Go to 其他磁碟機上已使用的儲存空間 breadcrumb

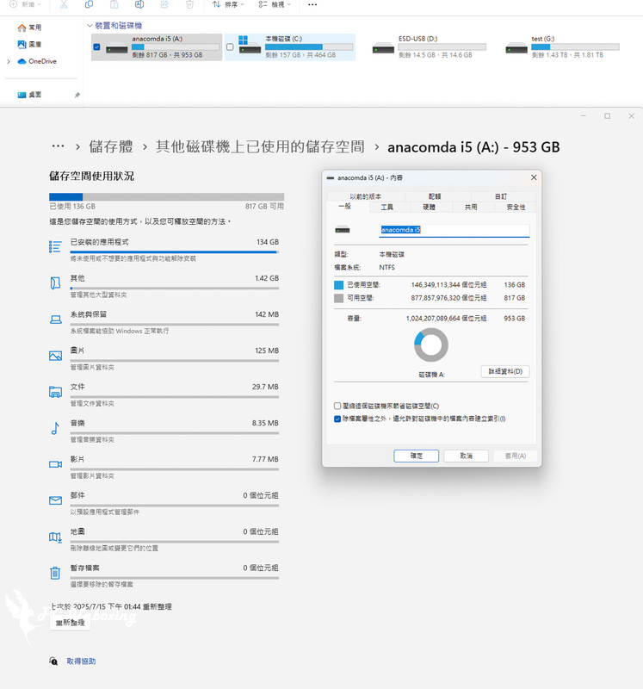tap(260, 146)
